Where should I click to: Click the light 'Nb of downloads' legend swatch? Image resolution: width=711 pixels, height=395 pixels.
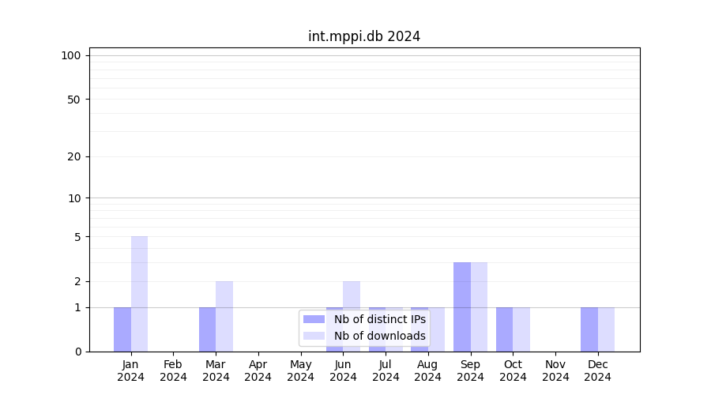314,336
